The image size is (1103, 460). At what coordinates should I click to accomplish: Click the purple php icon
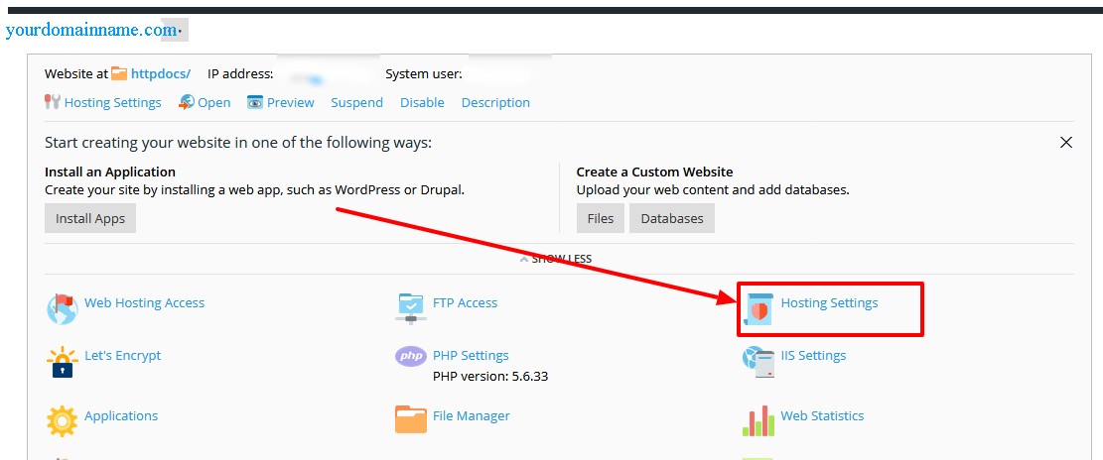coord(411,356)
